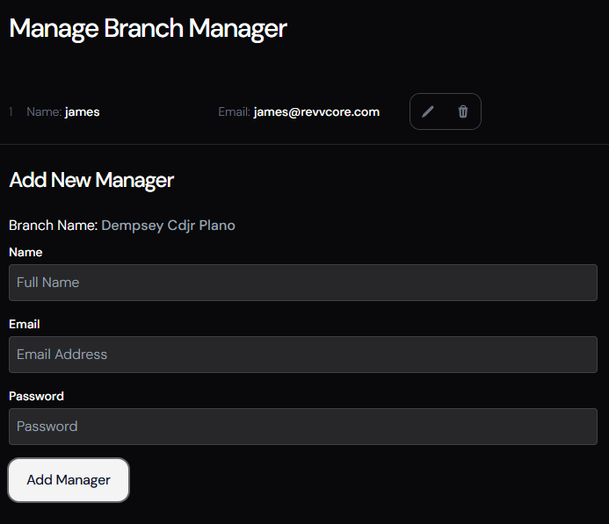
Task: Click the Dempsey Cdjr Plano branch name
Action: click(x=168, y=226)
